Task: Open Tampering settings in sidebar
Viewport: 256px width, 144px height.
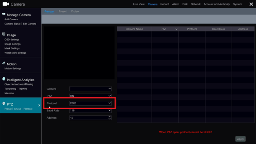Action: point(10,89)
